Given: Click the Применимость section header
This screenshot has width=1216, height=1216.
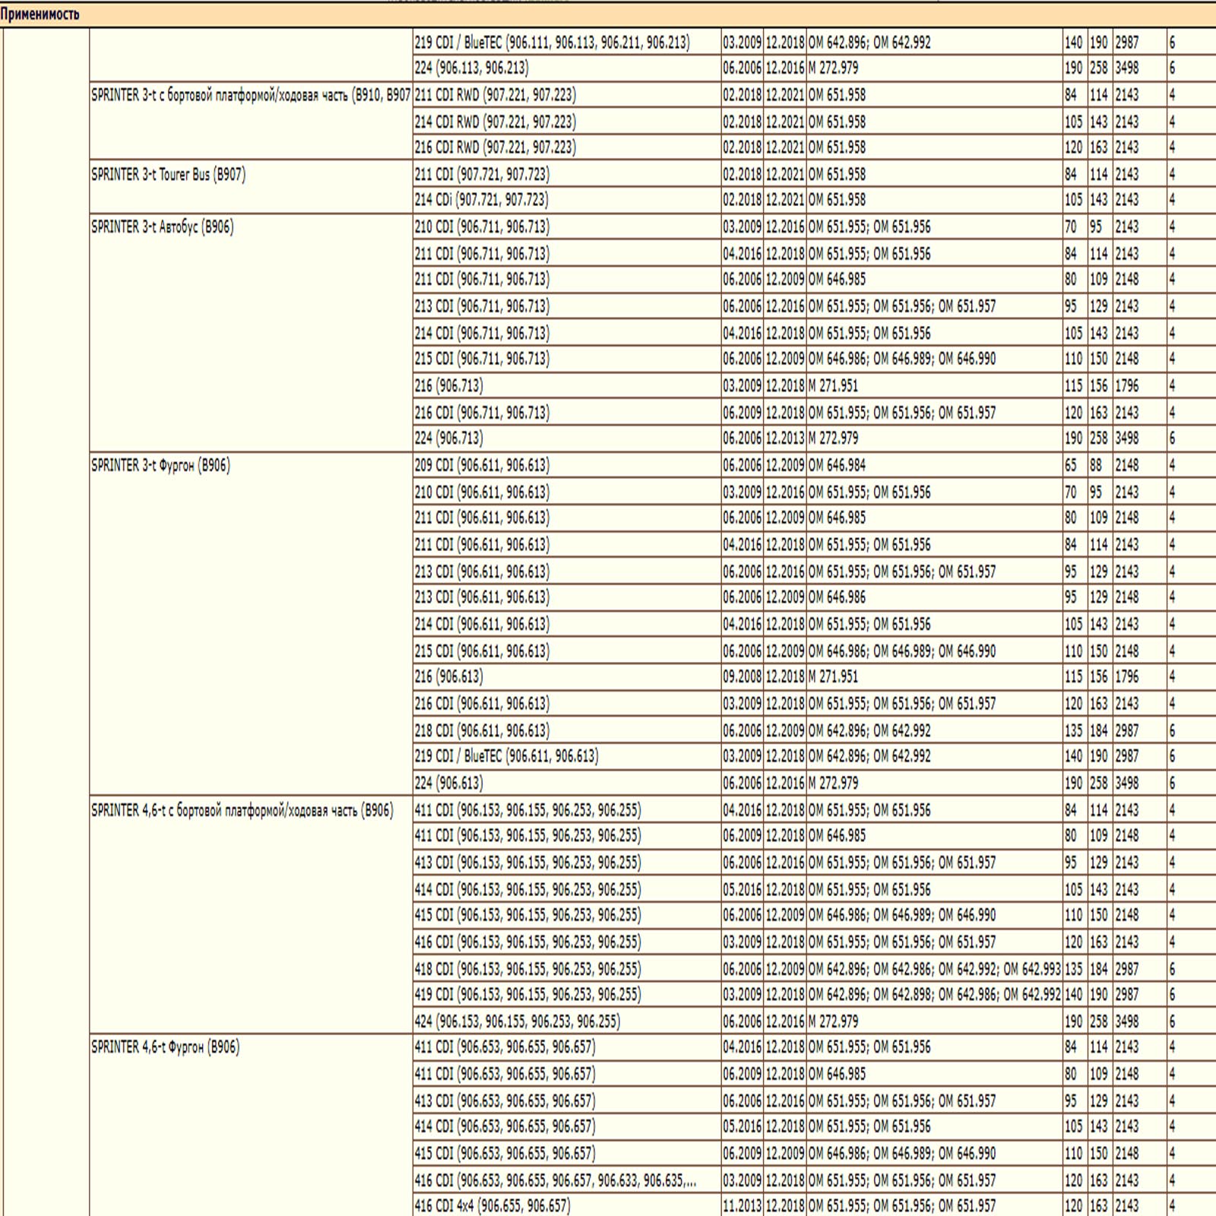Looking at the screenshot, I should point(40,14).
